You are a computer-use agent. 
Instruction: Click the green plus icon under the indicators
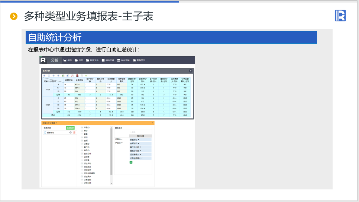point(131,162)
